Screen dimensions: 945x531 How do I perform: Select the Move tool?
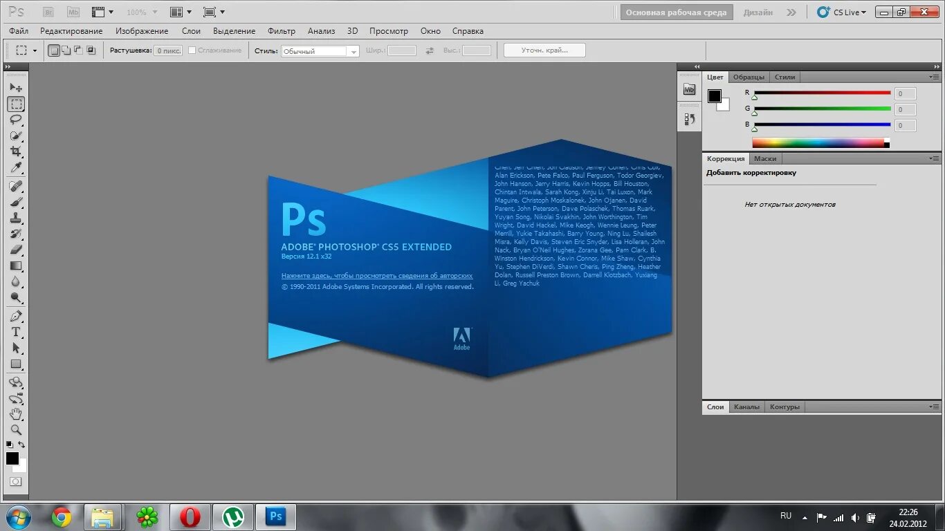[x=16, y=88]
